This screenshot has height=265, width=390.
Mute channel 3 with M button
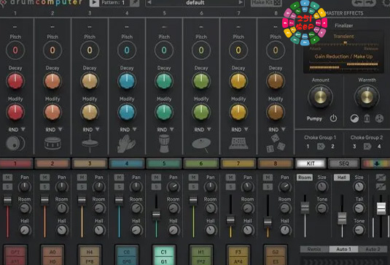[x=82, y=177]
